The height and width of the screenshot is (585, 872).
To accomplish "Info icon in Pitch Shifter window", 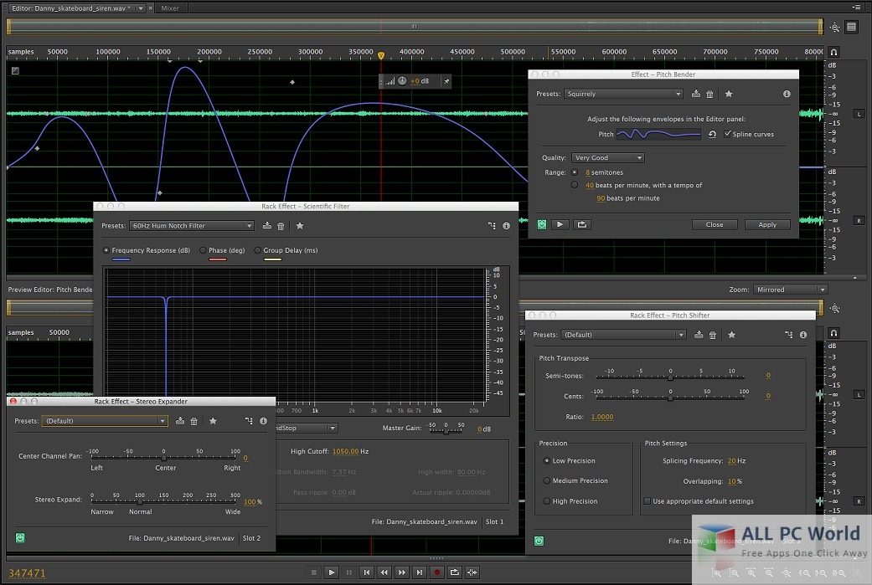I will [x=803, y=335].
